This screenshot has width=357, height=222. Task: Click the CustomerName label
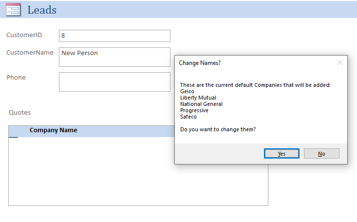(x=30, y=53)
